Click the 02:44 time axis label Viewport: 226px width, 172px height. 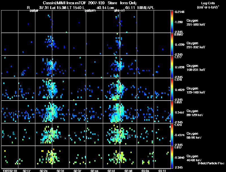tap(94, 171)
